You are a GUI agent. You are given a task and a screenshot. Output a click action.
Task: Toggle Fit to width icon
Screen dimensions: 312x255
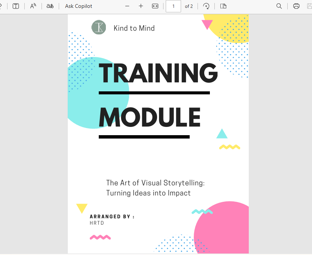(x=155, y=6)
